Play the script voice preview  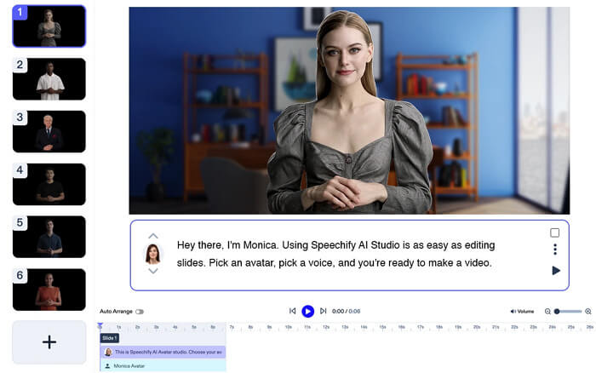[x=556, y=271]
